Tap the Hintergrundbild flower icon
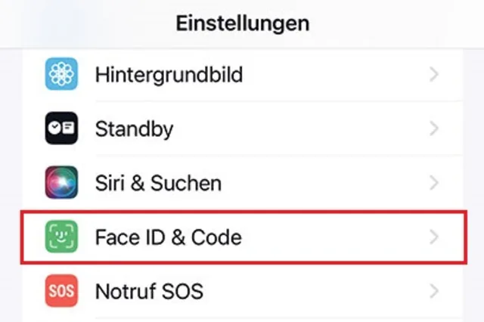Viewport: 484px width, 322px height. point(61,74)
